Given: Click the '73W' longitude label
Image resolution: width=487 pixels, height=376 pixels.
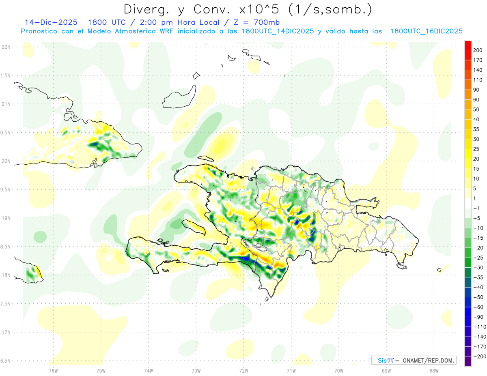Looking at the screenshot, I should tap(196, 370).
